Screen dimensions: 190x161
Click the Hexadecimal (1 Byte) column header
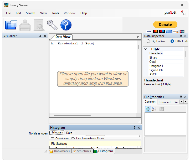[x=76, y=44]
